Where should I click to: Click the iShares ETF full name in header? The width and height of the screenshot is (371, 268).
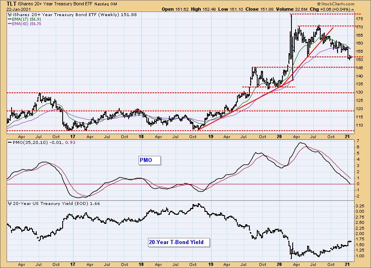coord(55,4)
